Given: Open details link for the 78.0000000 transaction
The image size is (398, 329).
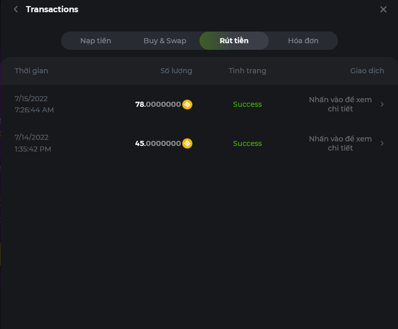Looking at the screenshot, I should tap(340, 104).
